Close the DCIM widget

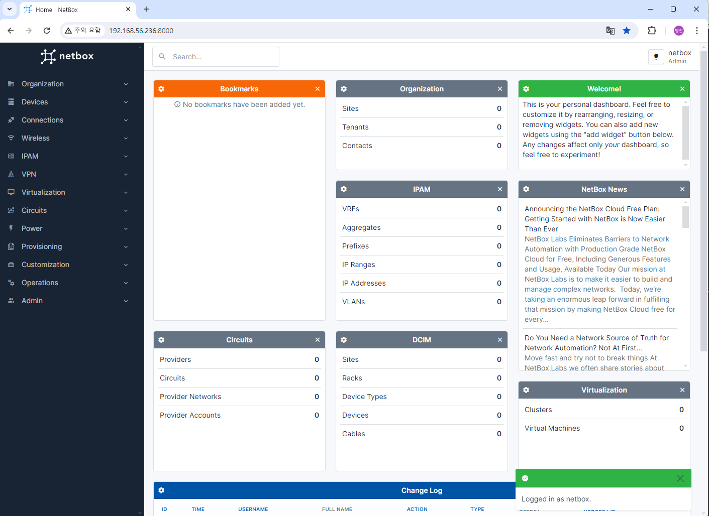500,340
